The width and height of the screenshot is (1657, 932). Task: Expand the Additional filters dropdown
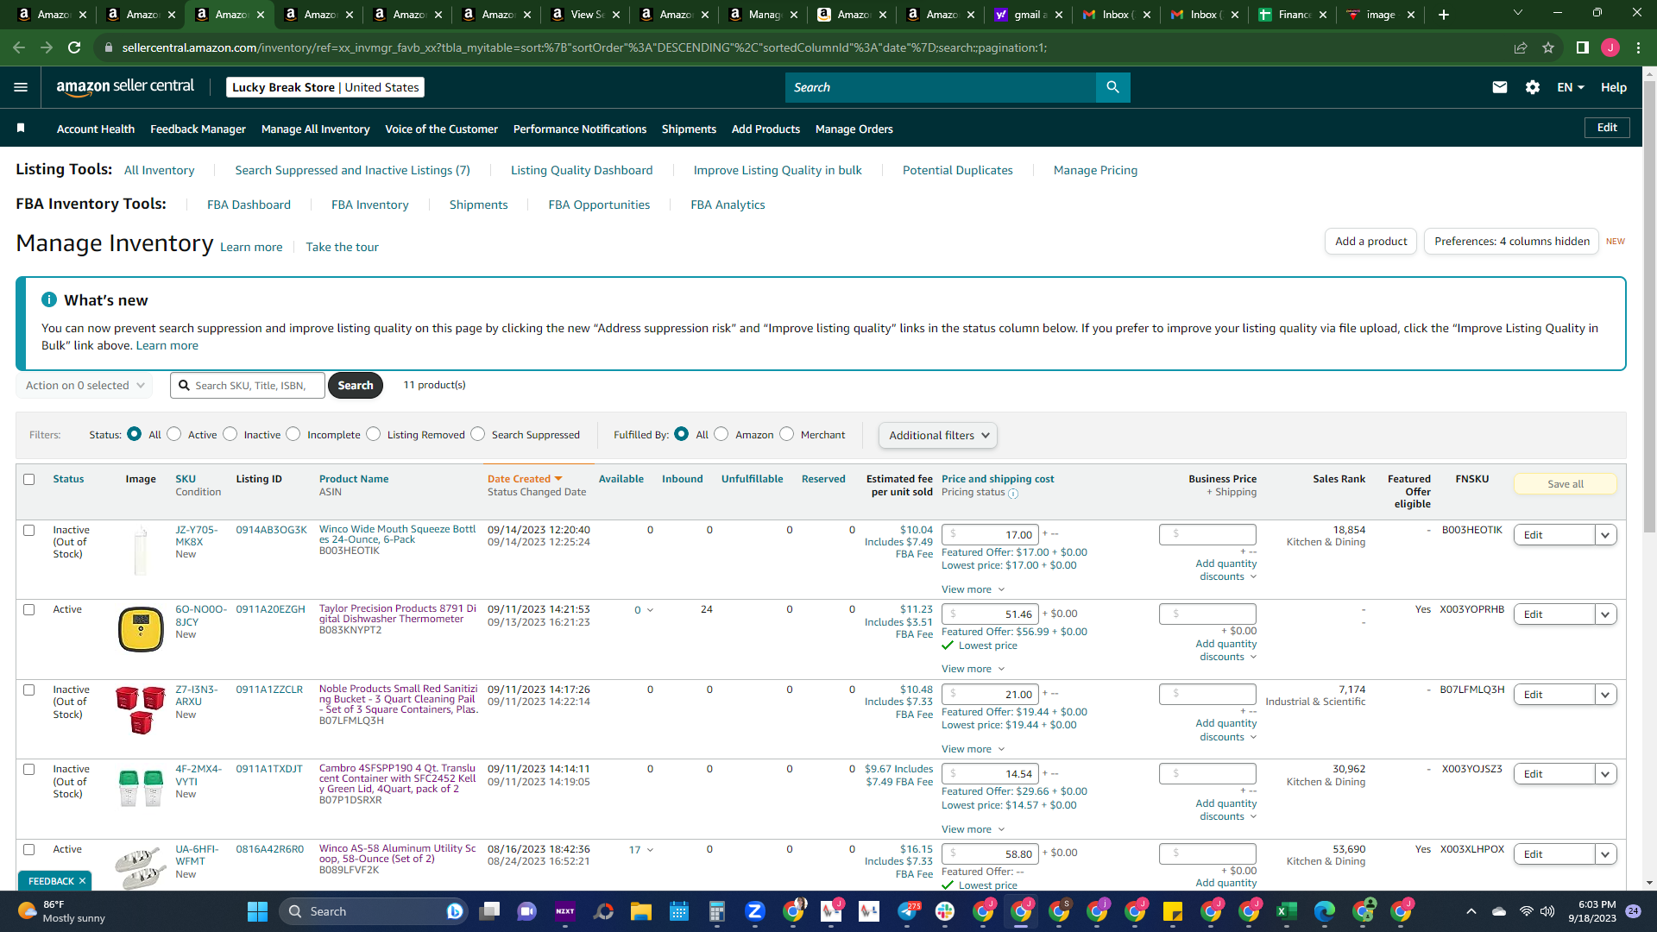tap(938, 435)
